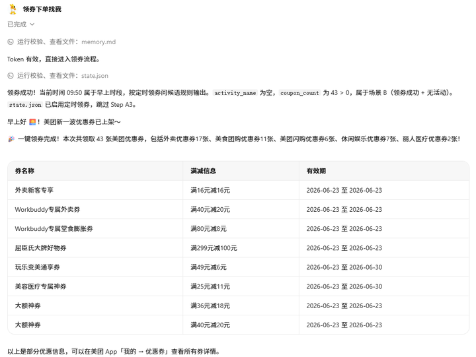Click the party popper emoji
Image resolution: width=476 pixels, height=357 pixels.
coord(11,139)
